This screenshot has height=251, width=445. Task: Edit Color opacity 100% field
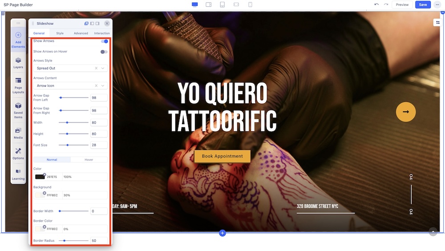click(x=85, y=177)
